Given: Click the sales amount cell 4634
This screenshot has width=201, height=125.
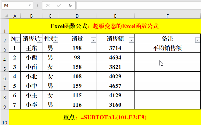Looking at the screenshot, I should 115,57.
